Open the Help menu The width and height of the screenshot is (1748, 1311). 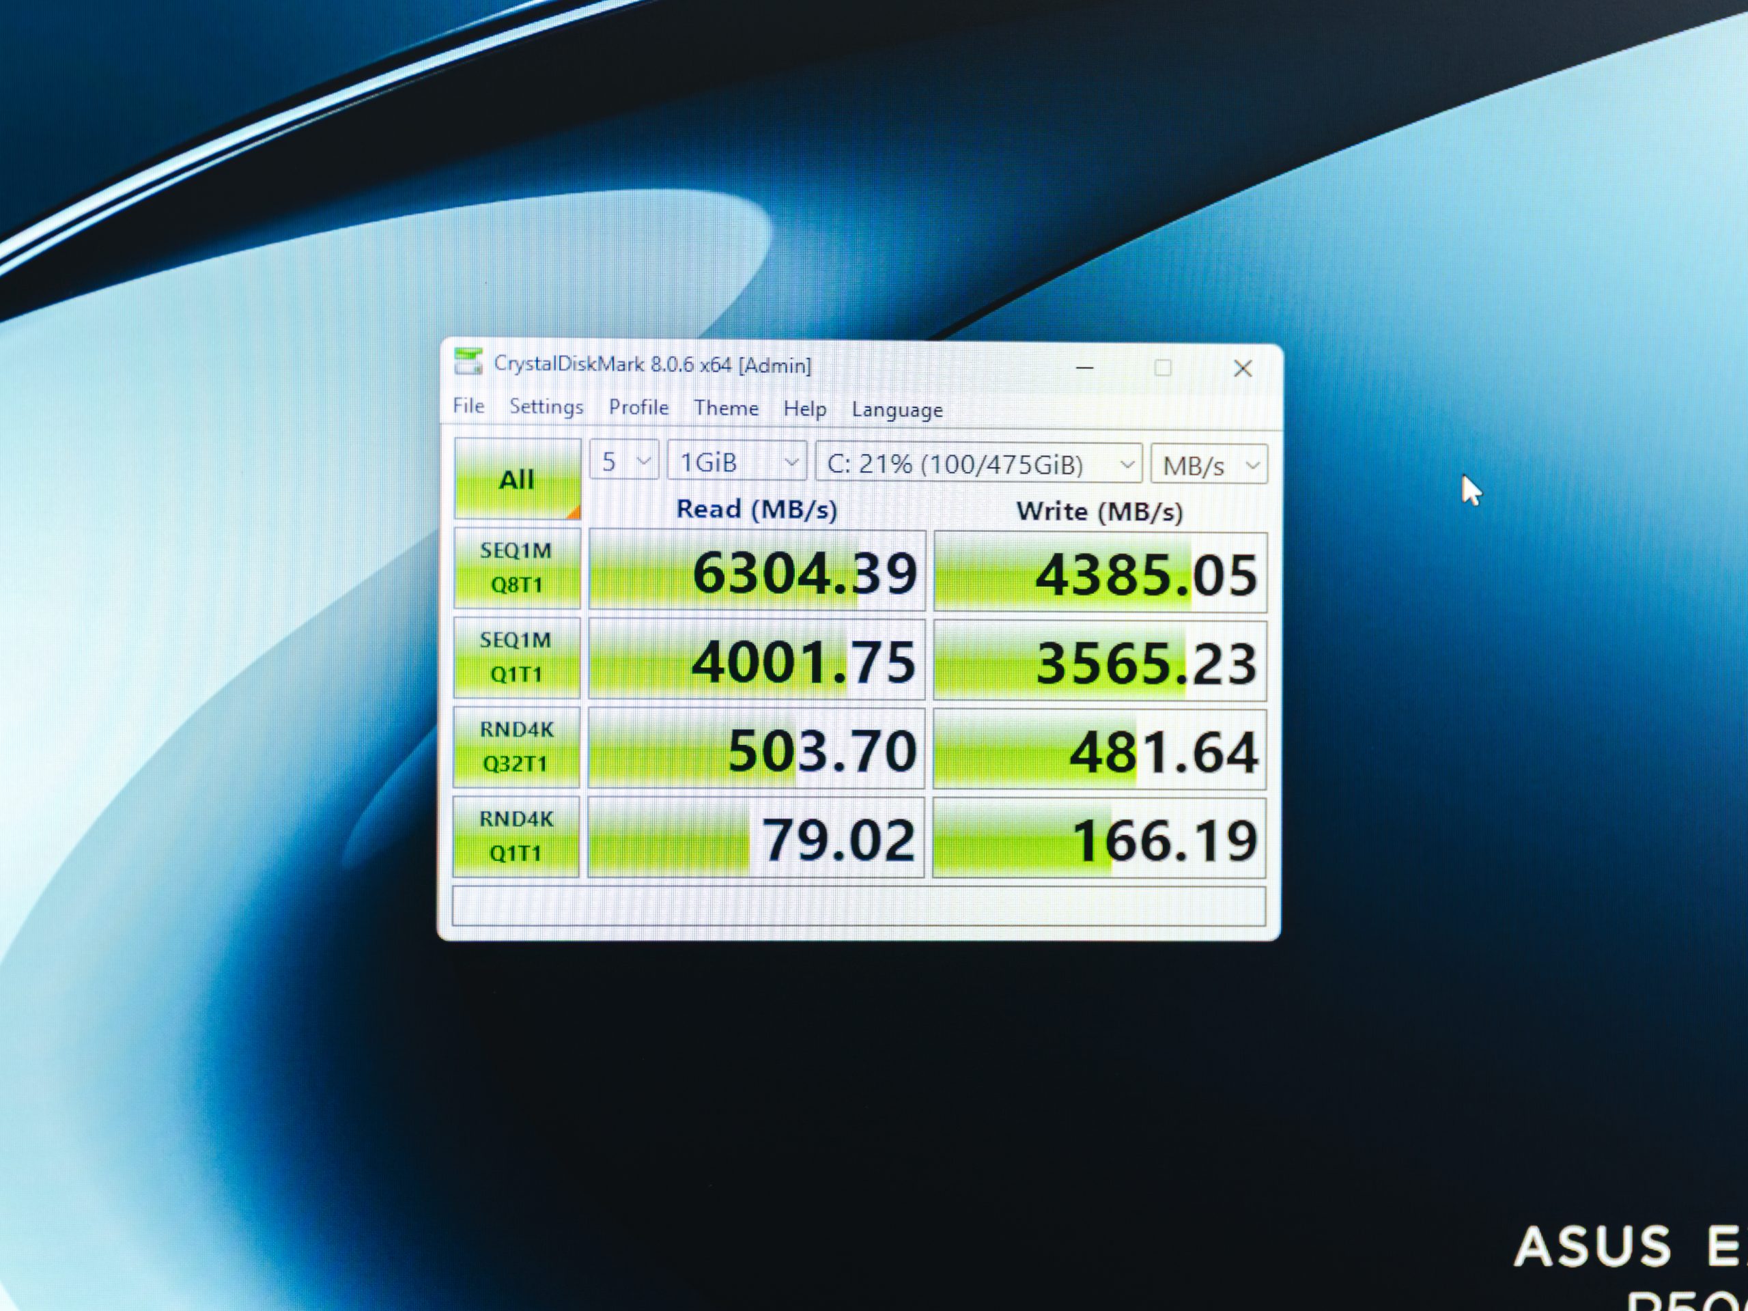tap(804, 408)
